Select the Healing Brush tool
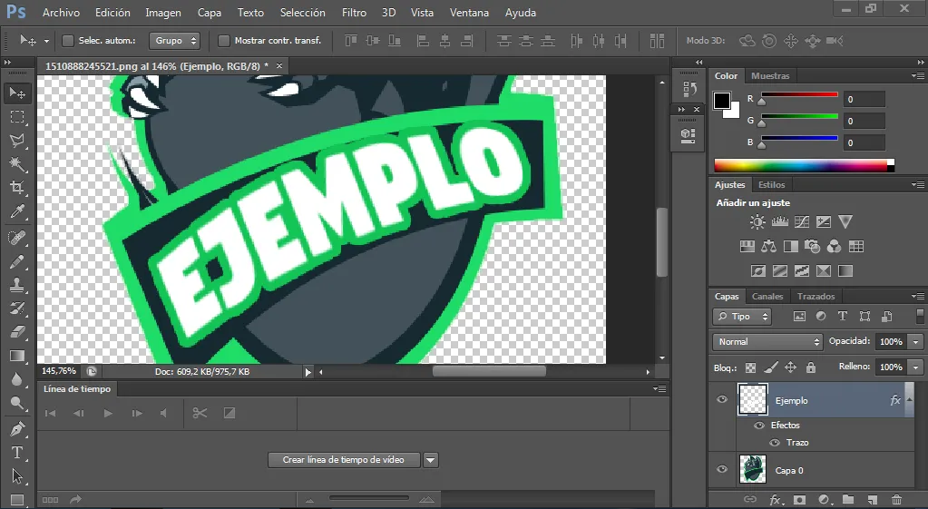This screenshot has width=928, height=509. [17, 238]
